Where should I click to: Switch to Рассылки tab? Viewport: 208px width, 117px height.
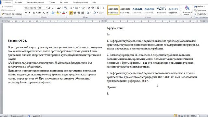[x=64, y=2]
